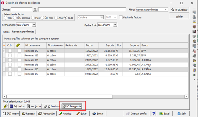Open the three-dots sidebar overflow menu
The width and height of the screenshot is (198, 117).
(194, 8)
